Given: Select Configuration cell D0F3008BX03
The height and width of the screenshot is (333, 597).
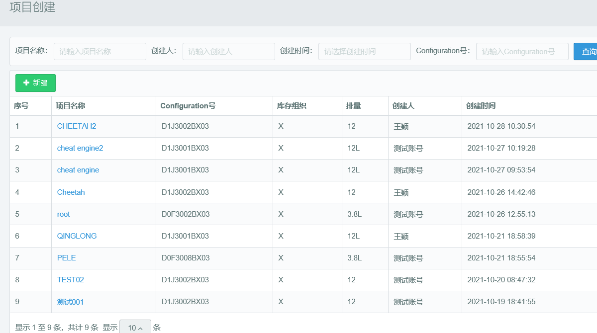Looking at the screenshot, I should 186,258.
